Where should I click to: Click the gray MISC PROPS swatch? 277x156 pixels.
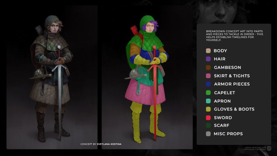pyautogui.click(x=208, y=134)
